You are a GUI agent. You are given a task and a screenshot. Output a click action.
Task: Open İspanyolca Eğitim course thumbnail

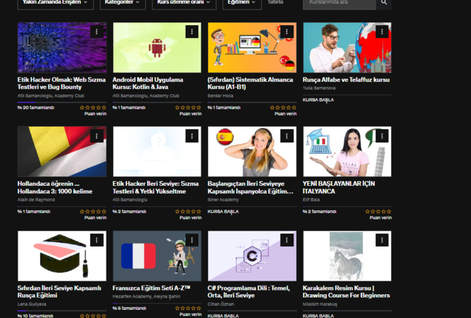click(252, 151)
